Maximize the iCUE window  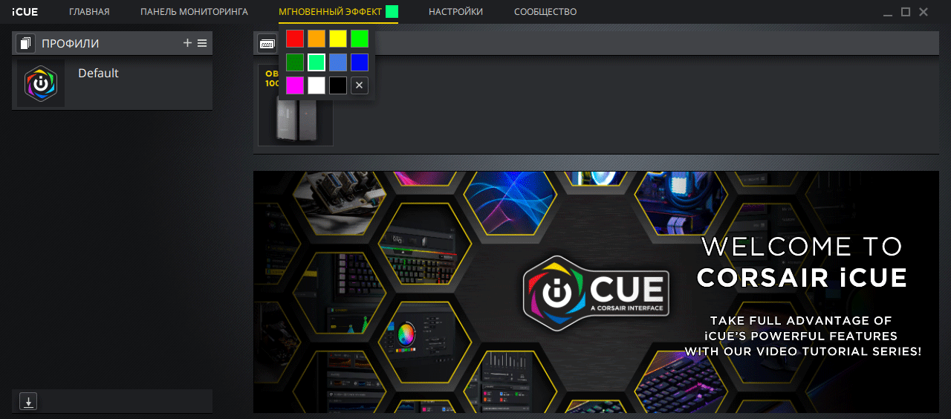click(906, 12)
